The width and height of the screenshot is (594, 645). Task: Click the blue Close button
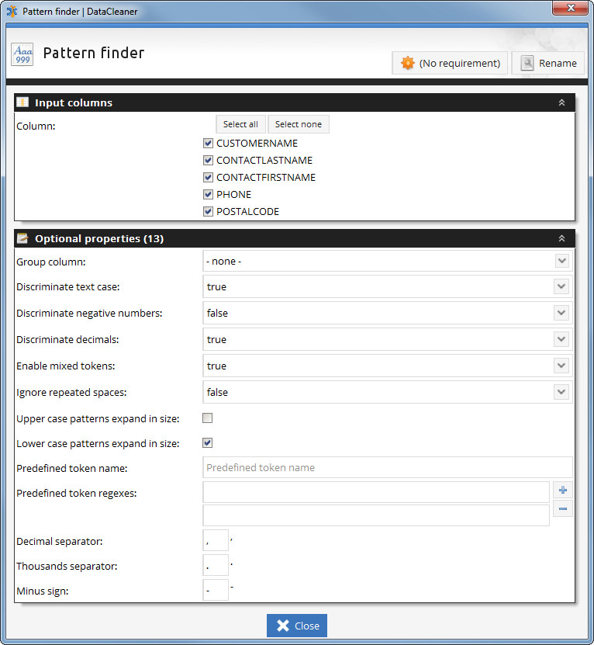[297, 626]
